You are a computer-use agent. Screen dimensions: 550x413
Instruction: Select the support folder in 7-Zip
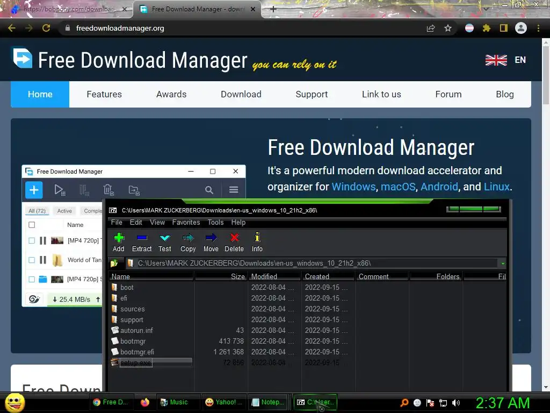pyautogui.click(x=132, y=320)
